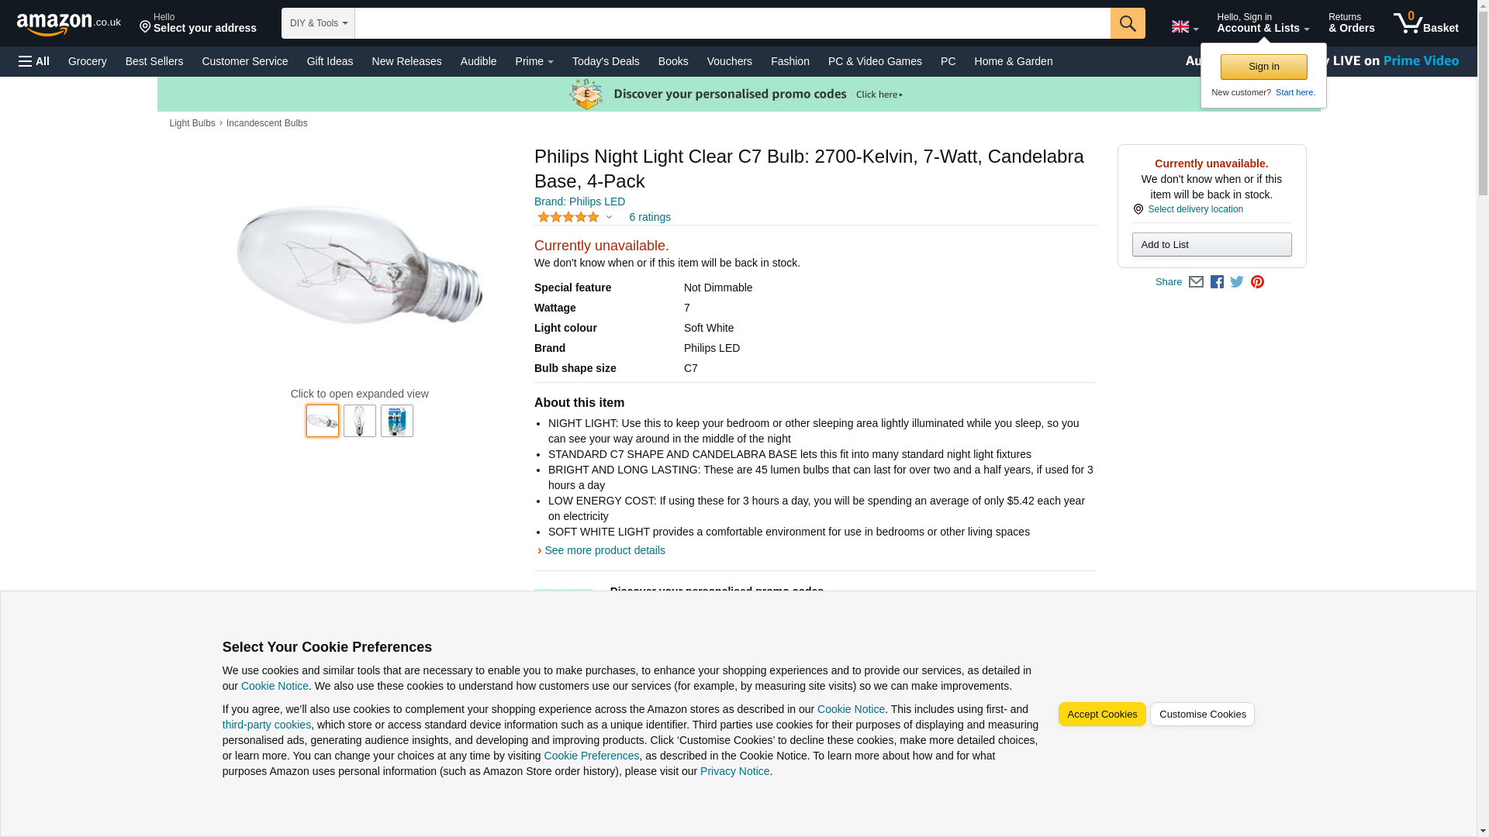Click the magnifying glass search button
This screenshot has height=837, width=1489.
(x=1127, y=23)
